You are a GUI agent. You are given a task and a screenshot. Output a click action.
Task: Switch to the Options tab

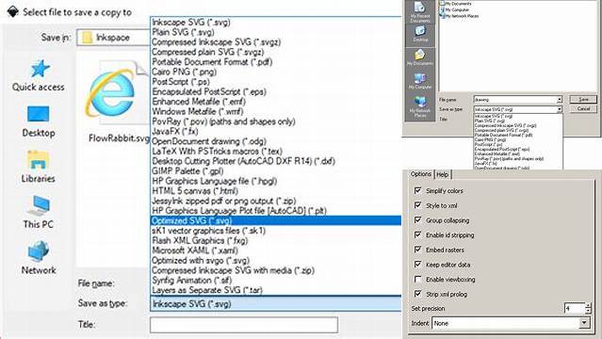pos(421,174)
